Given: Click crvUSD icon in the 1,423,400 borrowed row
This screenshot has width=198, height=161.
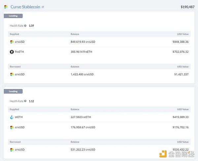Looking at the screenshot, I should pyautogui.click(x=12, y=74).
